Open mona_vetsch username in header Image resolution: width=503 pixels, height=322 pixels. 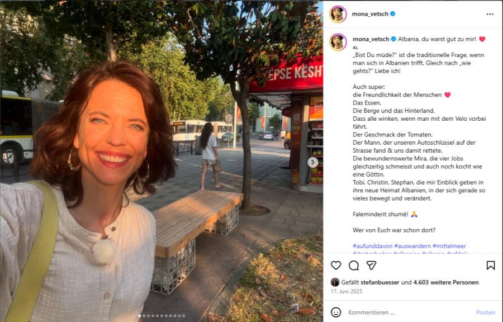pos(370,14)
